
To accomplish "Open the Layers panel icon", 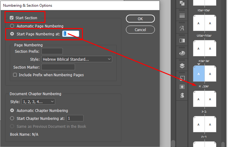I will tap(182, 66).
